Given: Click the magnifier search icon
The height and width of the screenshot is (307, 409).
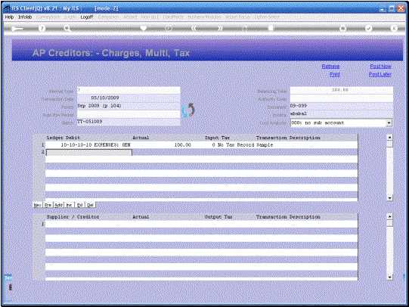Looking at the screenshot, I should (67, 29).
